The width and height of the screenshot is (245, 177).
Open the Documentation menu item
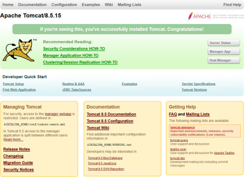coord(32,5)
